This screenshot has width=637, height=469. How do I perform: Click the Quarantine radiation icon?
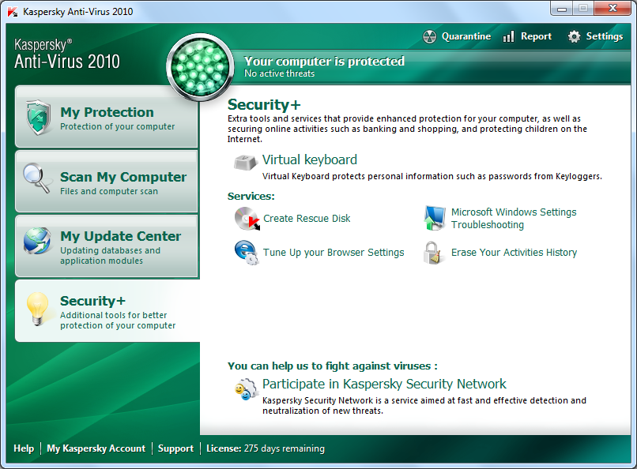pyautogui.click(x=429, y=36)
